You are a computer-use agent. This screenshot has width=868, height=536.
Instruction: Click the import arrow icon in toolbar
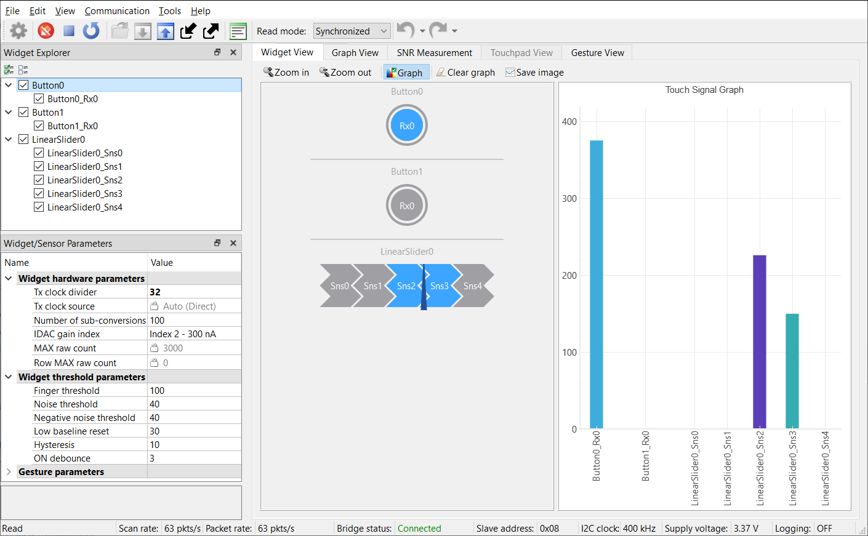[x=188, y=31]
